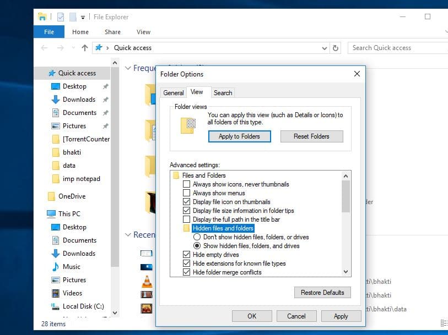448x335 pixels.
Task: Switch to the General tab
Action: (x=174, y=93)
